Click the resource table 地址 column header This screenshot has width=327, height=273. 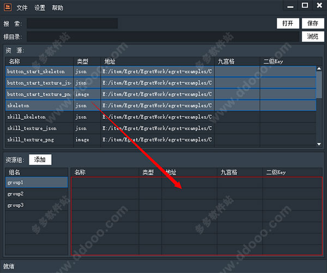[158, 62]
